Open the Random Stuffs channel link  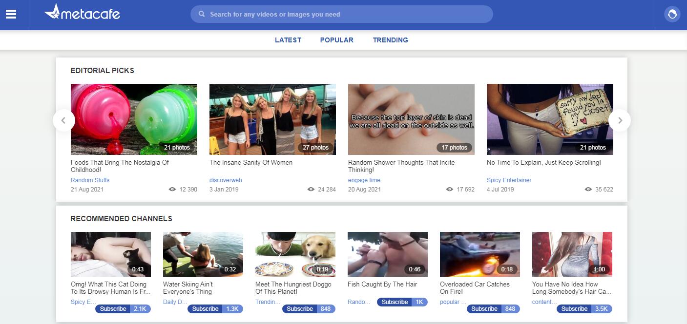pyautogui.click(x=90, y=180)
